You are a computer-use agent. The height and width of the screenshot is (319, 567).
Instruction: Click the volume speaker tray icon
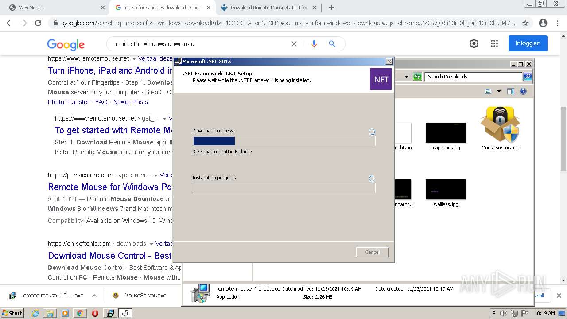coord(504,313)
